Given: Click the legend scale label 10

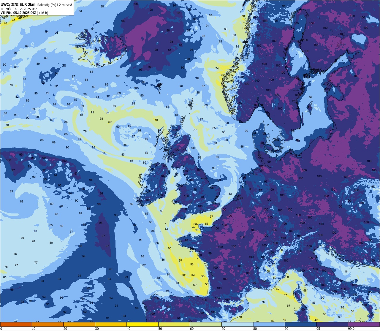Looking at the screenshot, I should [34, 329].
